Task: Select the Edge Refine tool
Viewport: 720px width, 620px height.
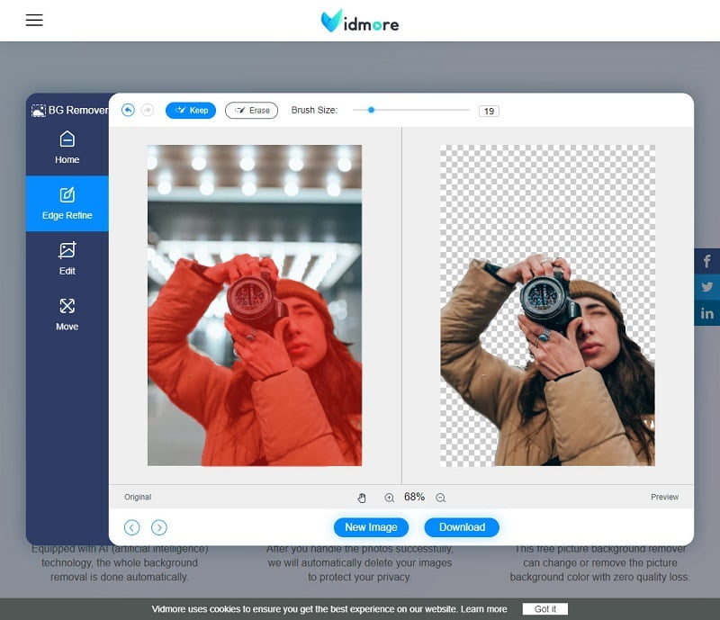Action: click(x=67, y=202)
